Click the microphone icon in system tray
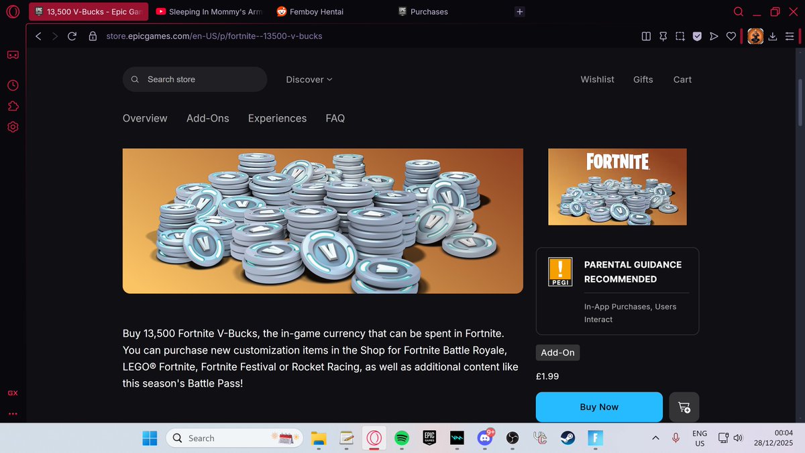805x453 pixels. (x=676, y=438)
